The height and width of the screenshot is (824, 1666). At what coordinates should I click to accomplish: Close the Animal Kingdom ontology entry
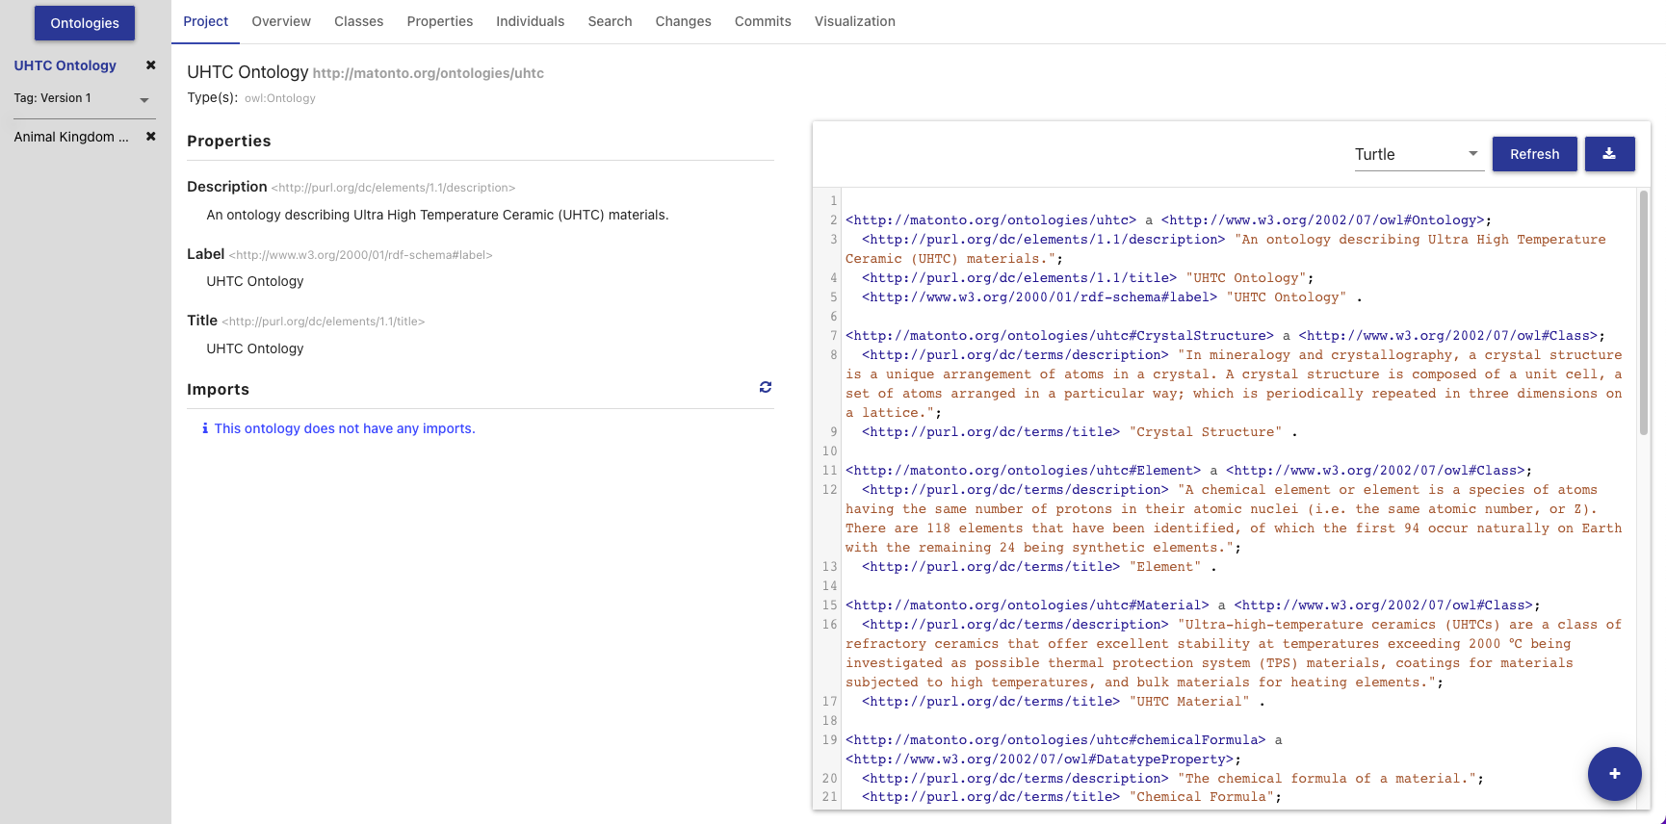[x=150, y=137]
